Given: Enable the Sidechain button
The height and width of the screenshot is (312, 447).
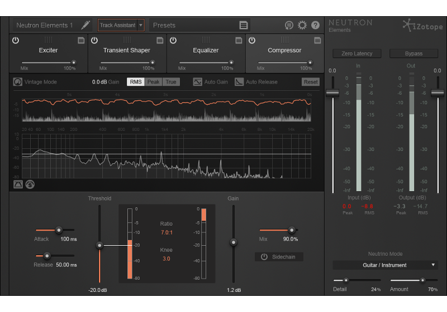Looking at the screenshot, I should click(279, 257).
